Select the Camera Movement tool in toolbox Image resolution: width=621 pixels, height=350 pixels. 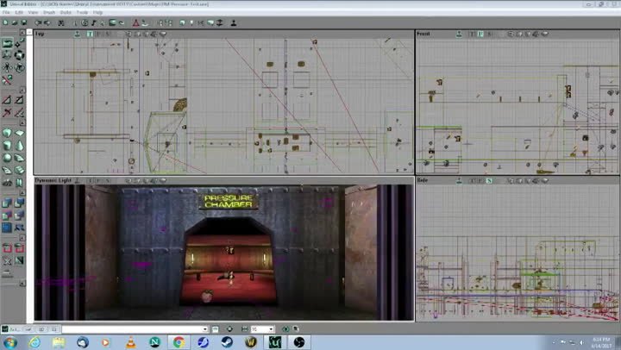7,42
